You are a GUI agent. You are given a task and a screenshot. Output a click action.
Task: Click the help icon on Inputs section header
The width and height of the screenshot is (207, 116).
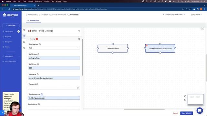[x=79, y=39]
